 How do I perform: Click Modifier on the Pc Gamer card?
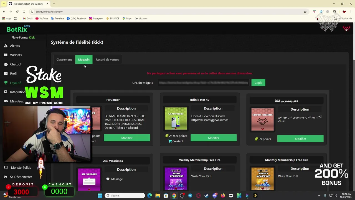click(127, 138)
